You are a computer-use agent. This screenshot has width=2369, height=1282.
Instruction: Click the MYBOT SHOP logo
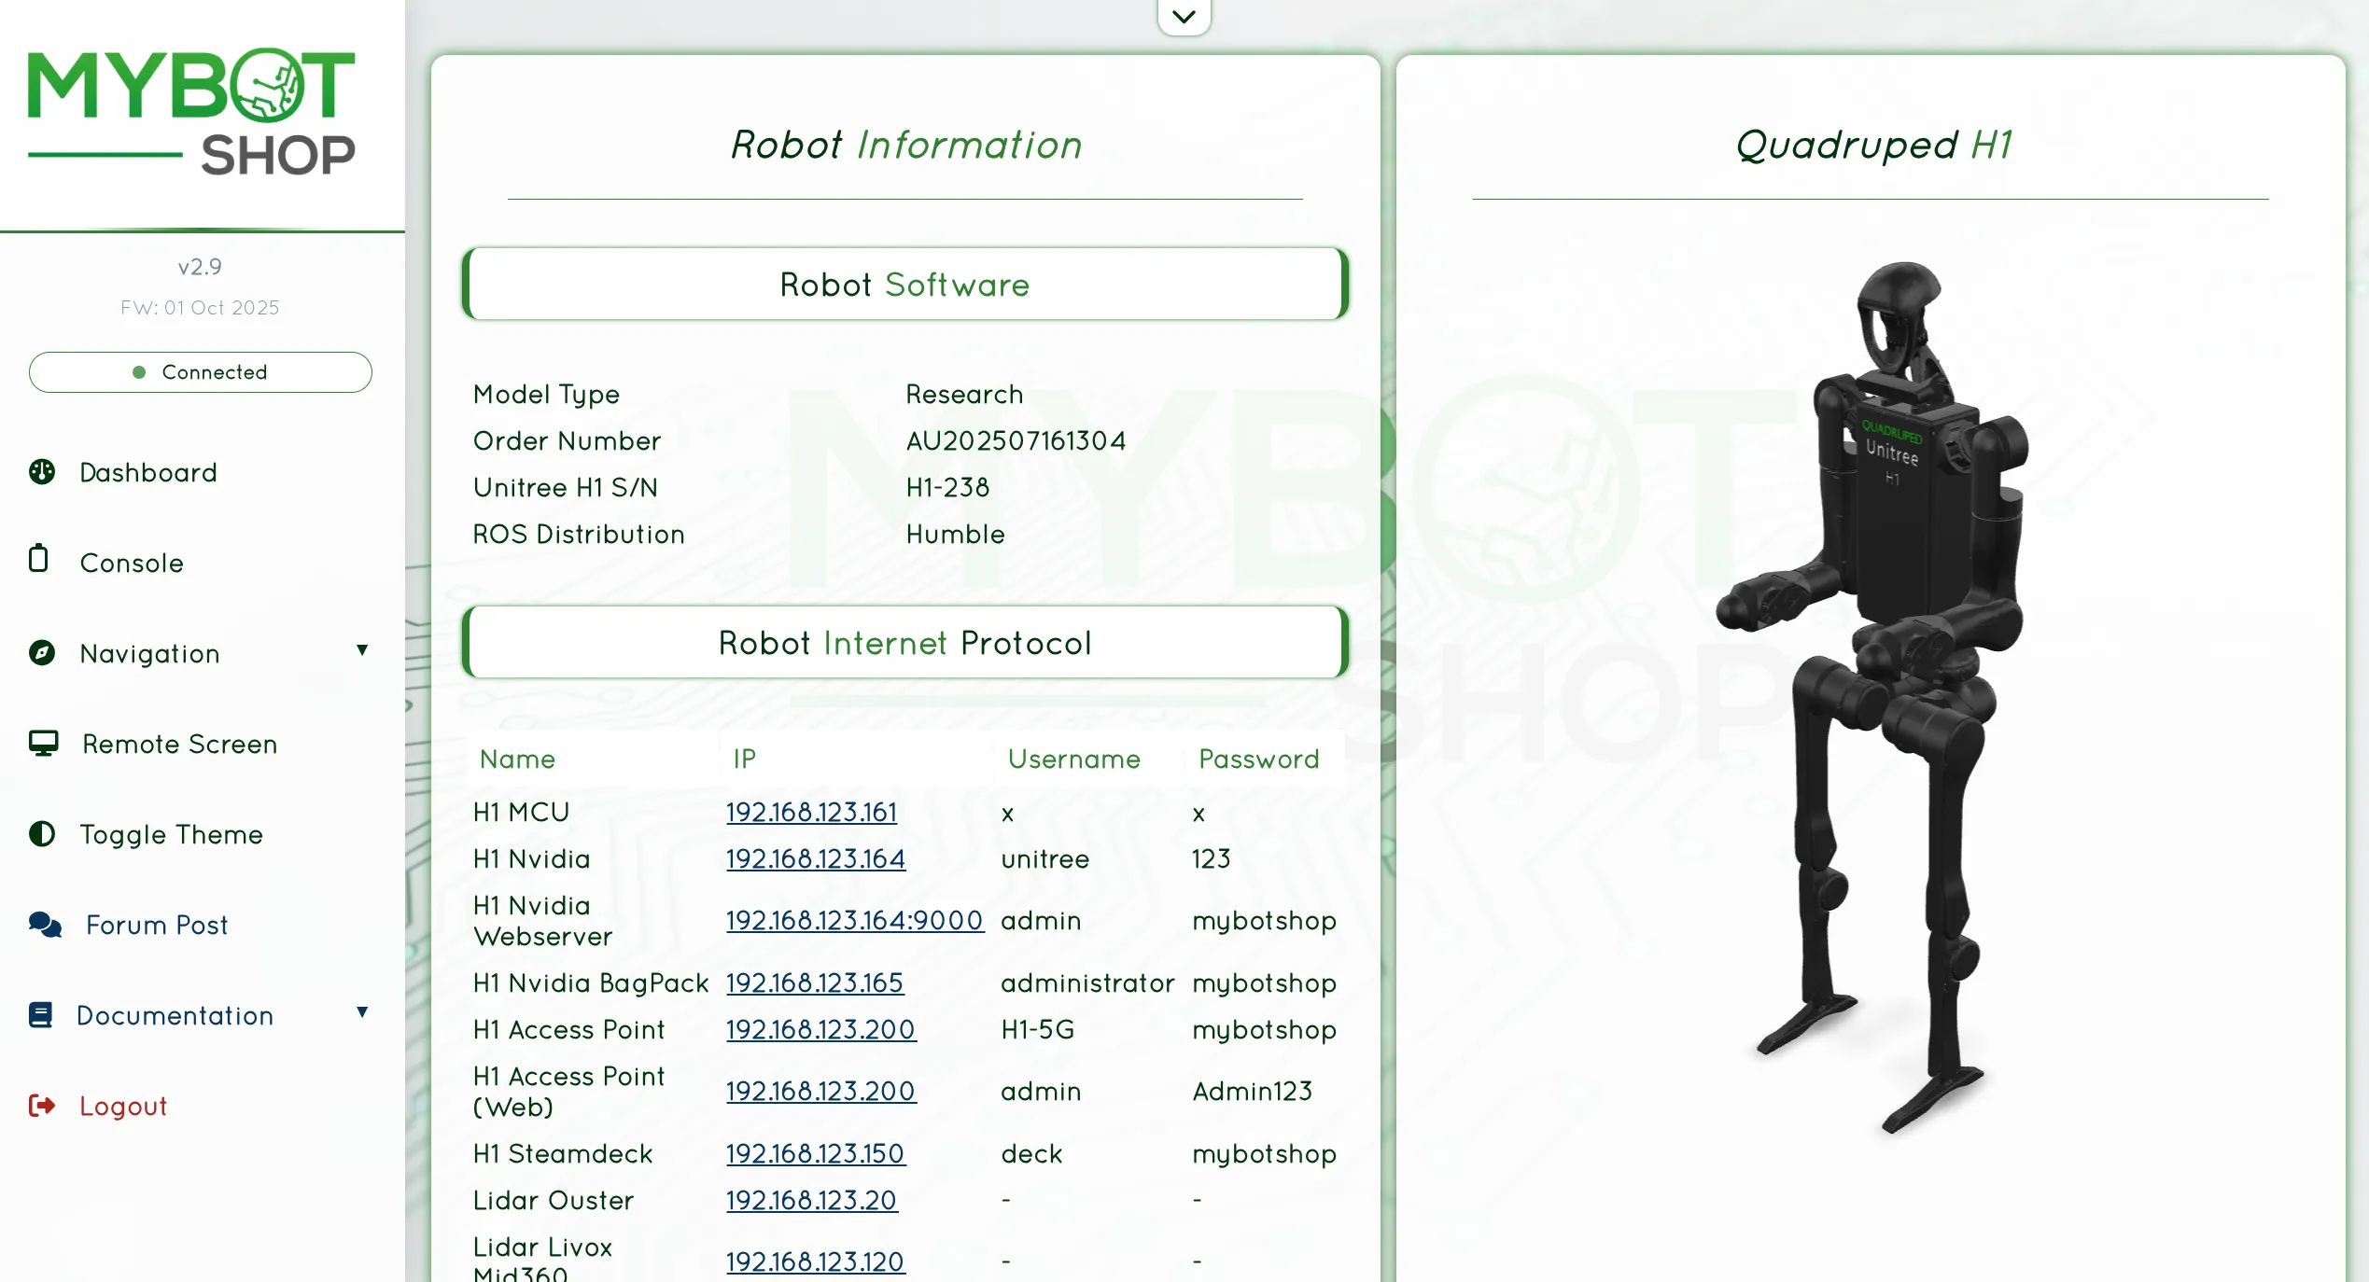click(191, 112)
